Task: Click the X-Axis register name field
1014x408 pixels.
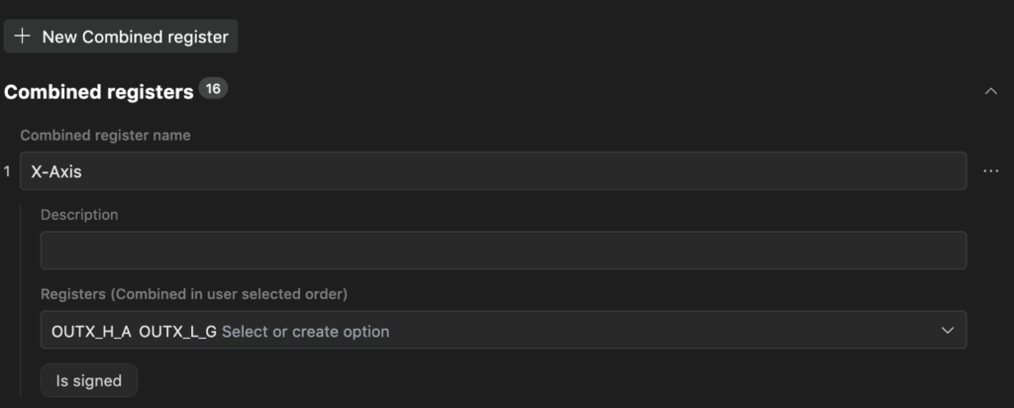Action: coord(493,171)
